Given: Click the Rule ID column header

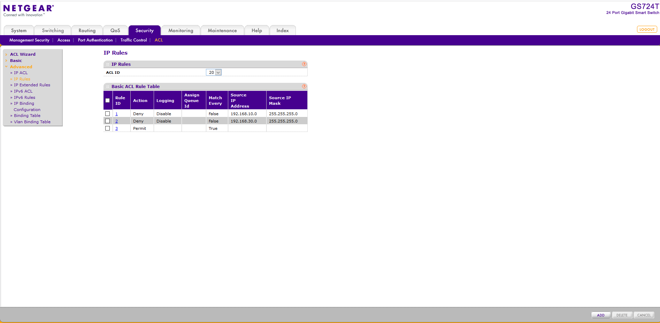Looking at the screenshot, I should pyautogui.click(x=122, y=101).
